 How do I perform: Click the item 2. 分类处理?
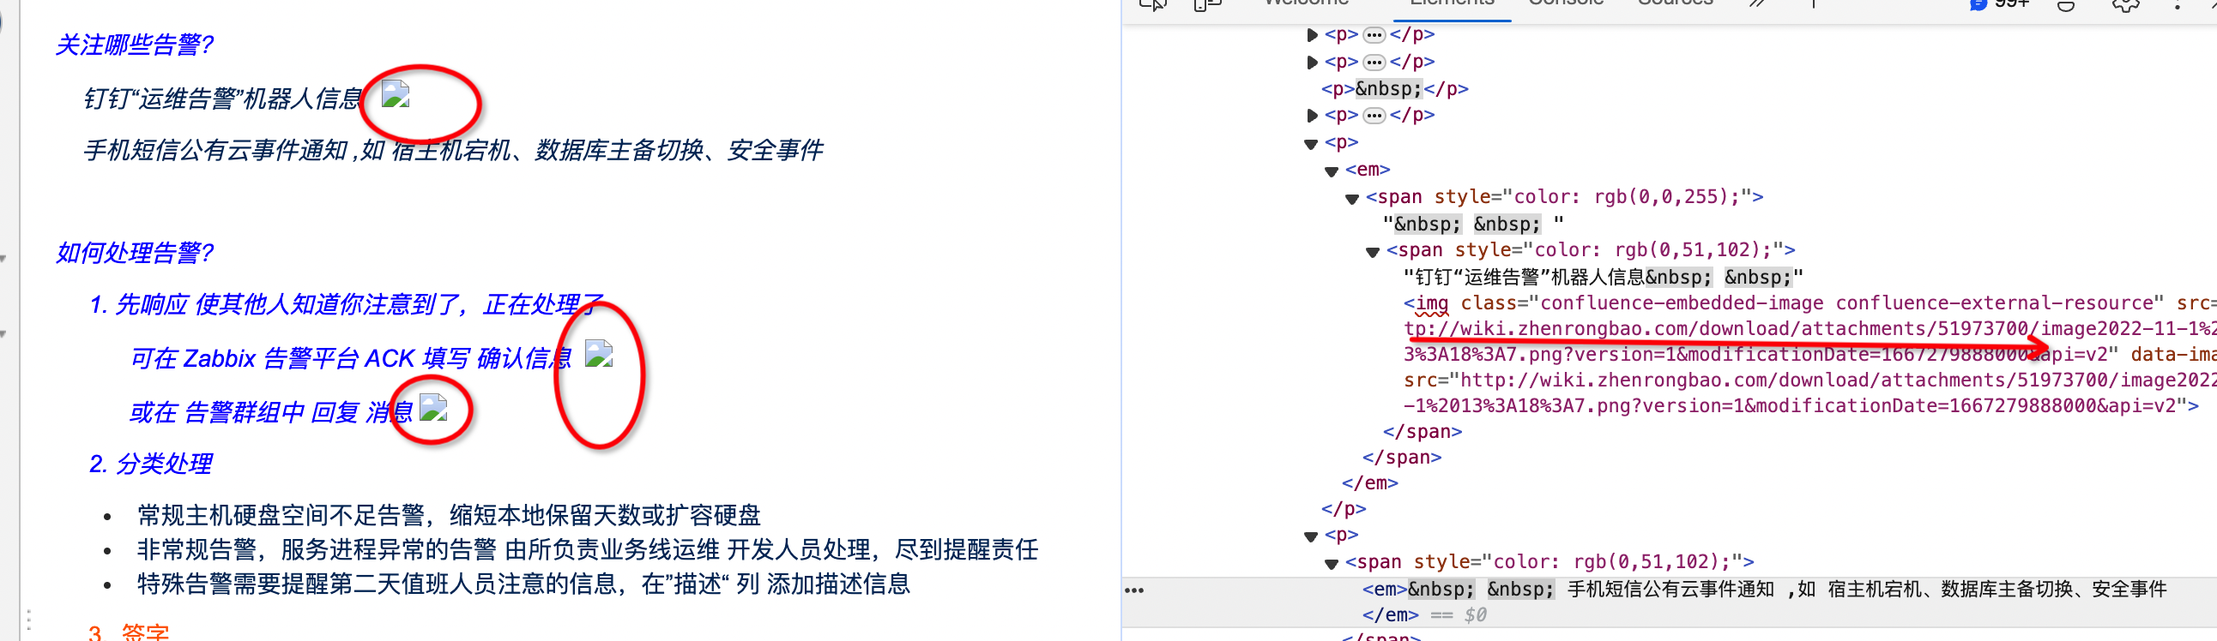(x=151, y=464)
